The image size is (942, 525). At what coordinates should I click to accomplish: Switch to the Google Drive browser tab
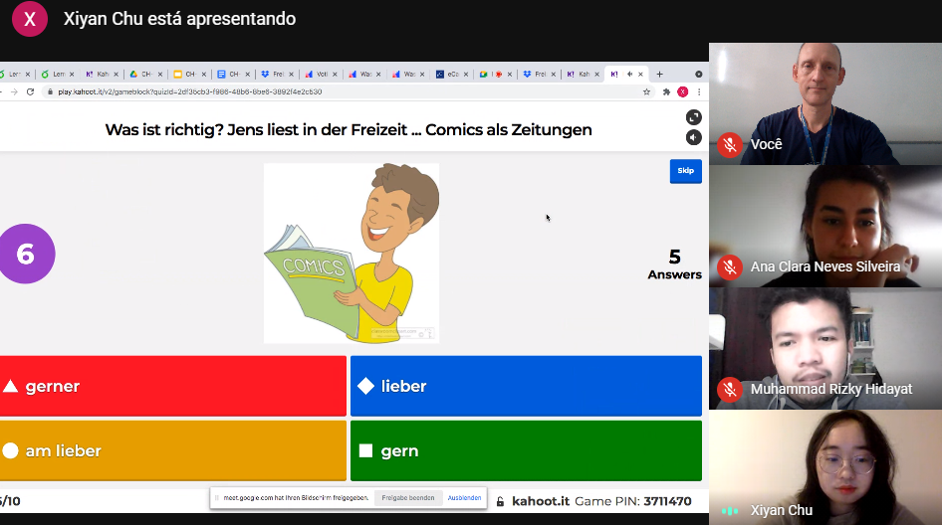click(x=139, y=74)
